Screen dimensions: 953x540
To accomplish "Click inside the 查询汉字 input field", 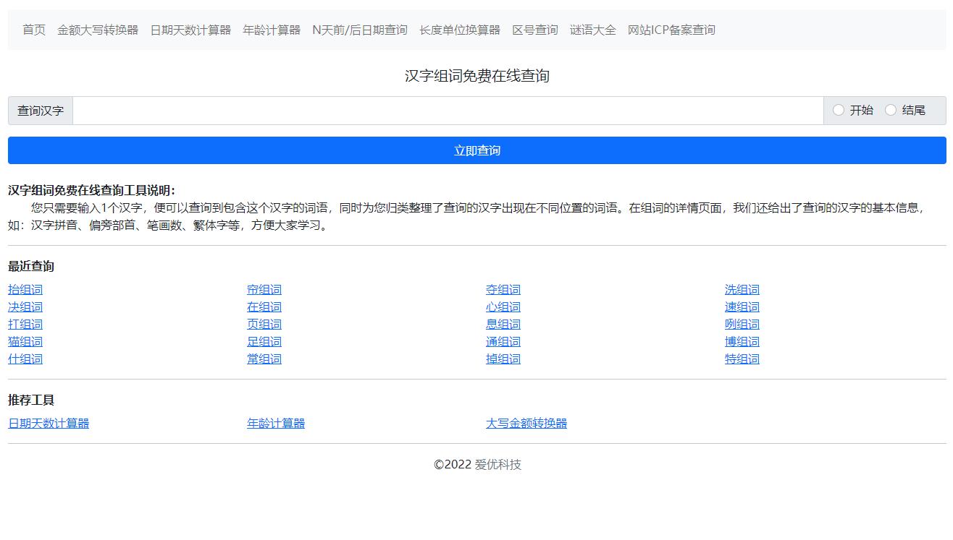I will click(434, 111).
